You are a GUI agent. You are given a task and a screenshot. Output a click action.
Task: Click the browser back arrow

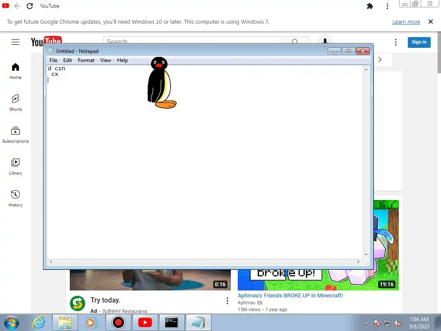click(x=17, y=6)
